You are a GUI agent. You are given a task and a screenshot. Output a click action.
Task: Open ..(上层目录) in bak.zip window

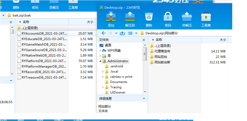pos(28,28)
